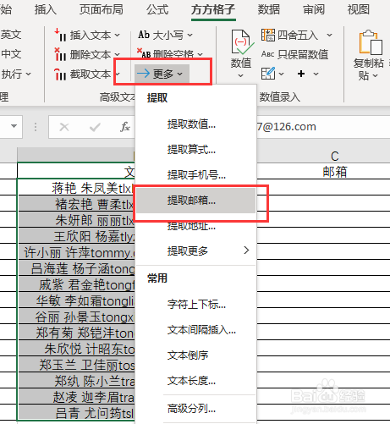Expand the 四舍五入 dropdown arrow

329,36
